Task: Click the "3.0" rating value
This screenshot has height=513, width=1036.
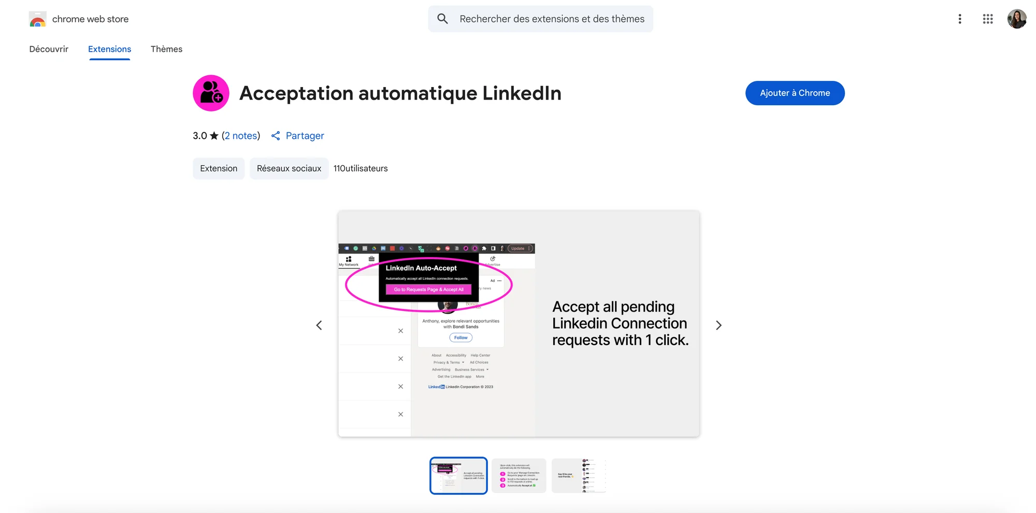Action: tap(199, 136)
